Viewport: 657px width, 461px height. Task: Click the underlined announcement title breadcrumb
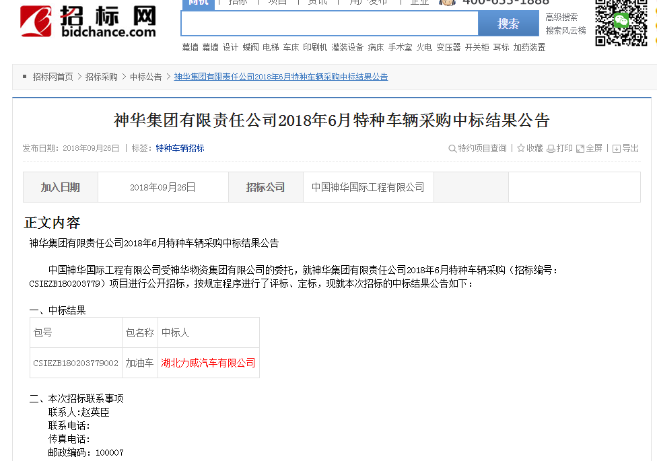pyautogui.click(x=281, y=77)
